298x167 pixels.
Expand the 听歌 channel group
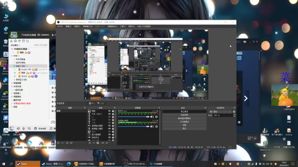[12, 107]
